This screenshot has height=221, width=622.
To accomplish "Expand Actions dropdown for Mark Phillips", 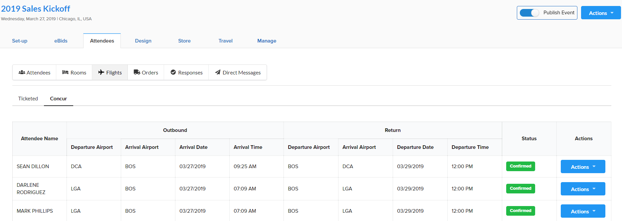I will (x=583, y=211).
